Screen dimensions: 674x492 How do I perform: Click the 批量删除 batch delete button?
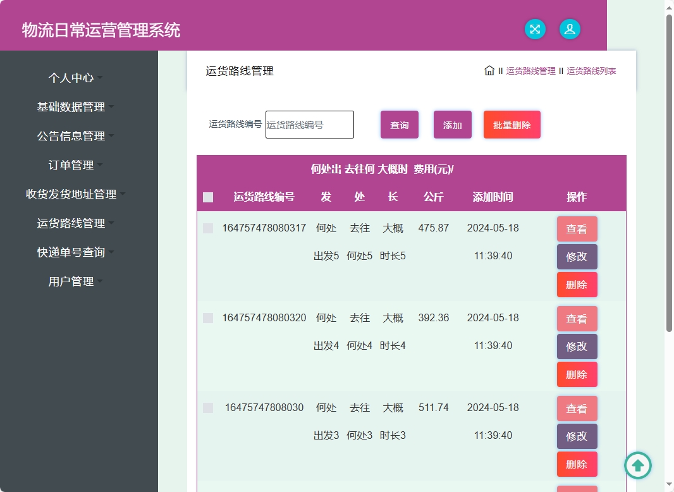(512, 125)
